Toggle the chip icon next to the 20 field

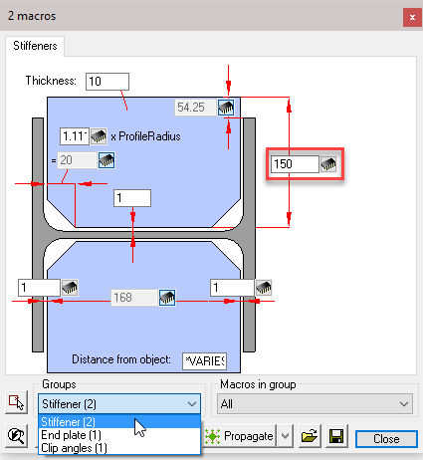(x=106, y=160)
